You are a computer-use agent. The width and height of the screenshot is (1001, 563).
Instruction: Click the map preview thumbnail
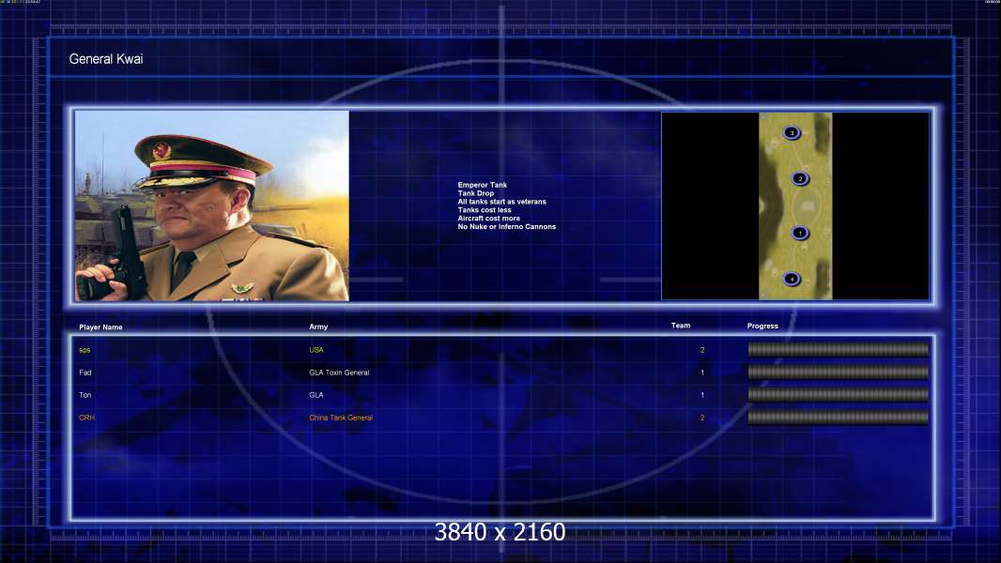tap(795, 205)
